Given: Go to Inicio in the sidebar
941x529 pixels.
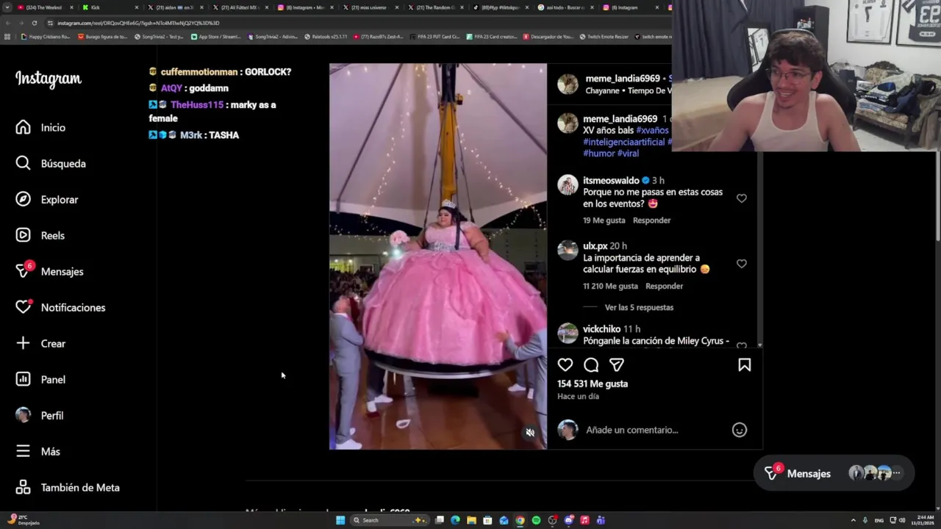Looking at the screenshot, I should point(41,128).
